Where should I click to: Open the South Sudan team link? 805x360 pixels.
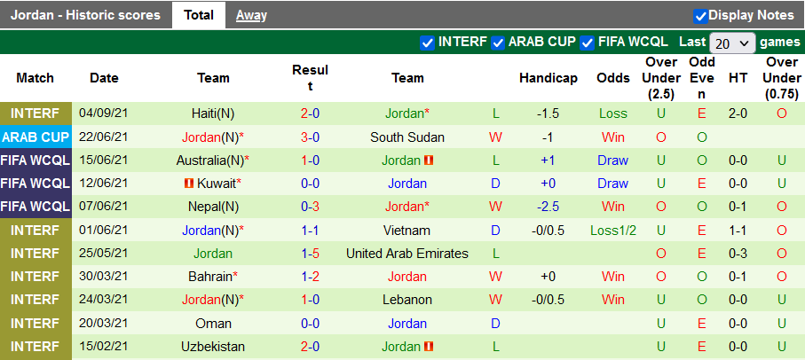tap(407, 137)
